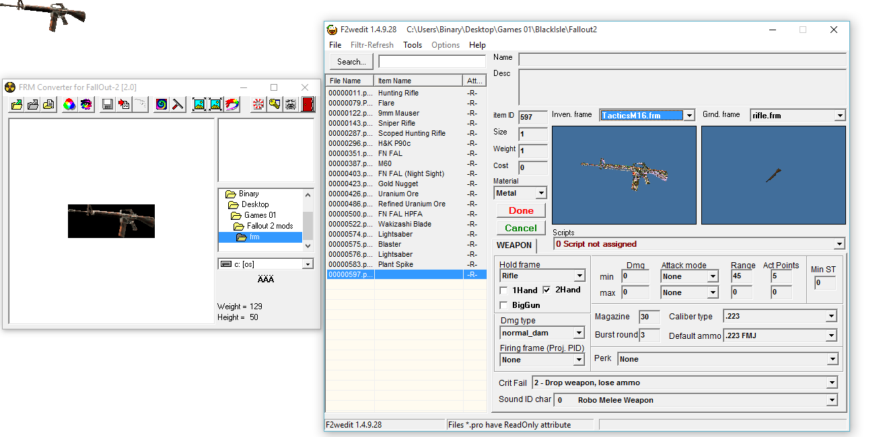Click the open file icon with green arrow in FRM Converter
This screenshot has width=883, height=437.
(17, 104)
